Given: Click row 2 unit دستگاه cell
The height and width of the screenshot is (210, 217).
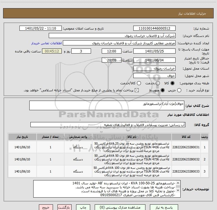Looking at the screenshot, I should pos(78,159).
